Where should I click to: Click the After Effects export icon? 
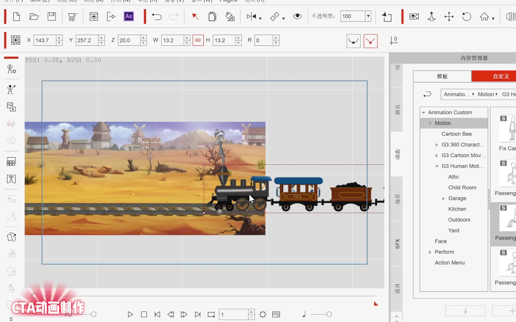128,16
